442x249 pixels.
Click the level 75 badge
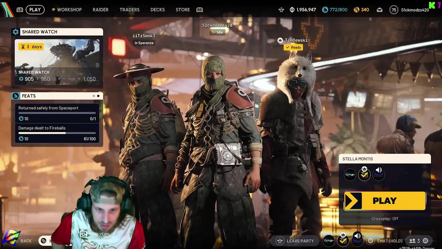coord(394,10)
